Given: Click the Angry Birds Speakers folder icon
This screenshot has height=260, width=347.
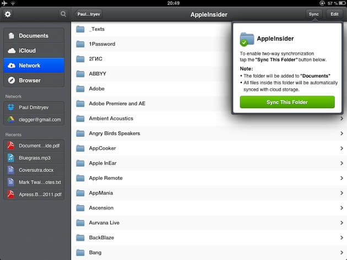Looking at the screenshot, I should click(x=80, y=134).
